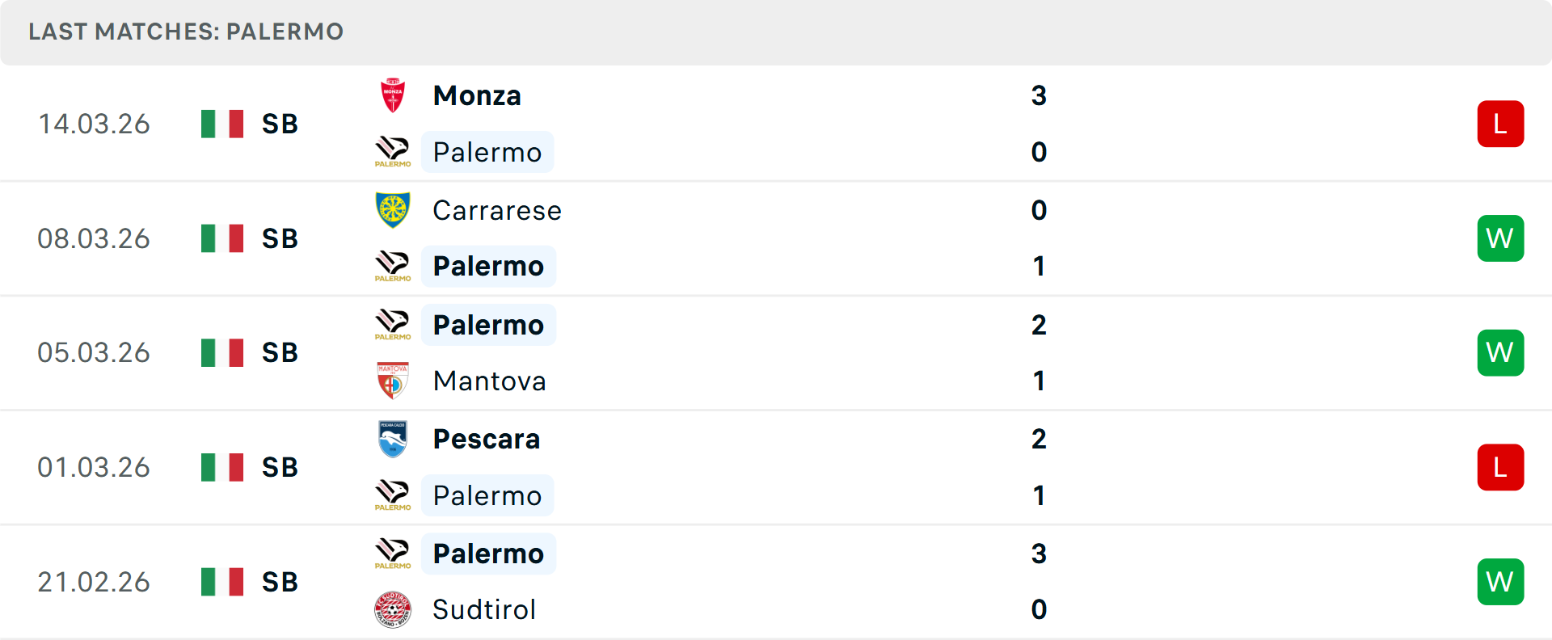This screenshot has height=640, width=1552.
Task: Open the Pescara team name link
Action: 487,439
